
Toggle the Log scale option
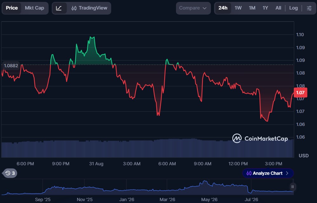(x=293, y=8)
